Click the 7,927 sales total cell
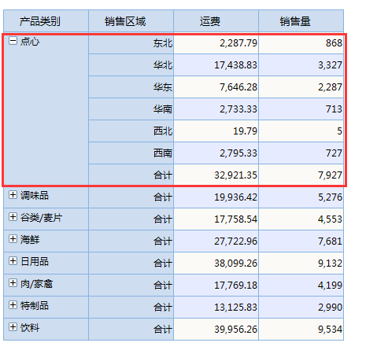Image resolution: width=377 pixels, height=350 pixels. click(x=301, y=175)
